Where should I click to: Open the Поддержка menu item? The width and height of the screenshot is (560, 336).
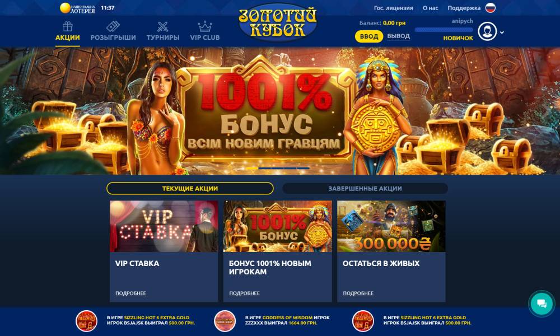coord(464,8)
